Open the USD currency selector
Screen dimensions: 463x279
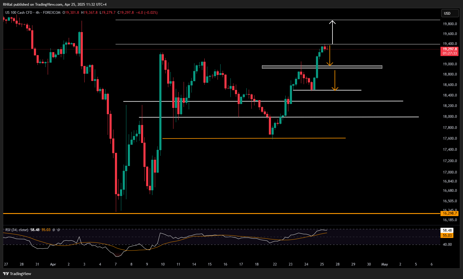pos(449,13)
